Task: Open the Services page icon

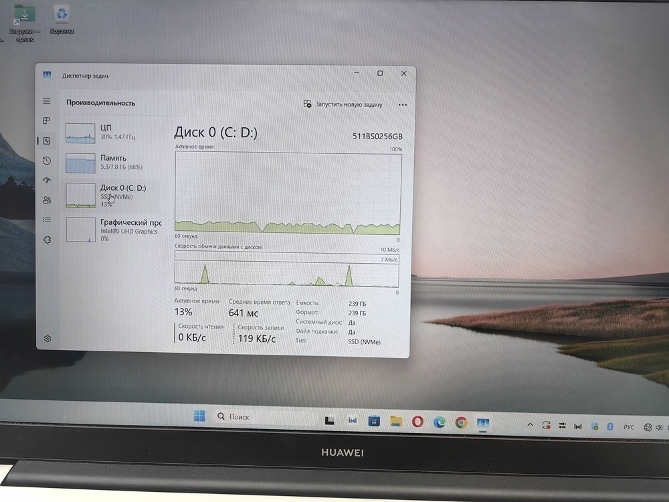Action: [x=47, y=240]
